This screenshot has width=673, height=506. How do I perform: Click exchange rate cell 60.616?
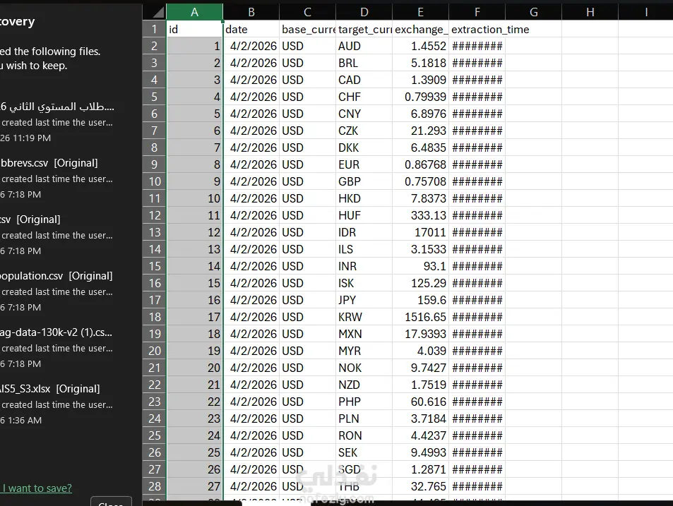coord(421,402)
